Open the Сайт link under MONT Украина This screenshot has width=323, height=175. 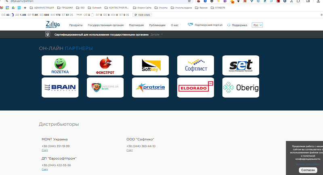45,150
